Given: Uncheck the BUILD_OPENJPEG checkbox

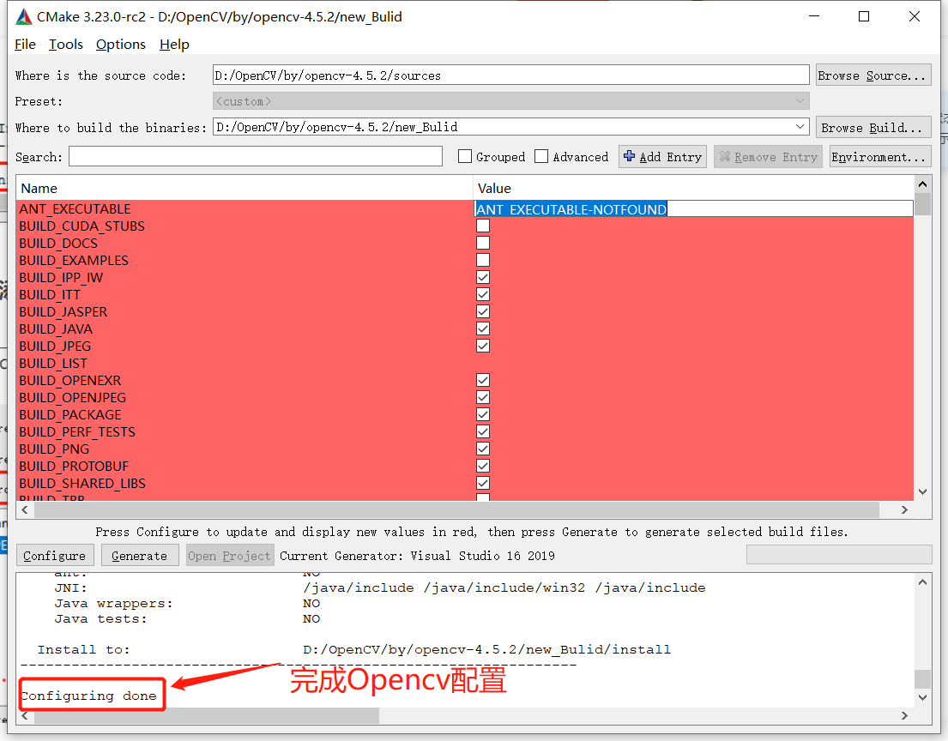Looking at the screenshot, I should [x=483, y=398].
